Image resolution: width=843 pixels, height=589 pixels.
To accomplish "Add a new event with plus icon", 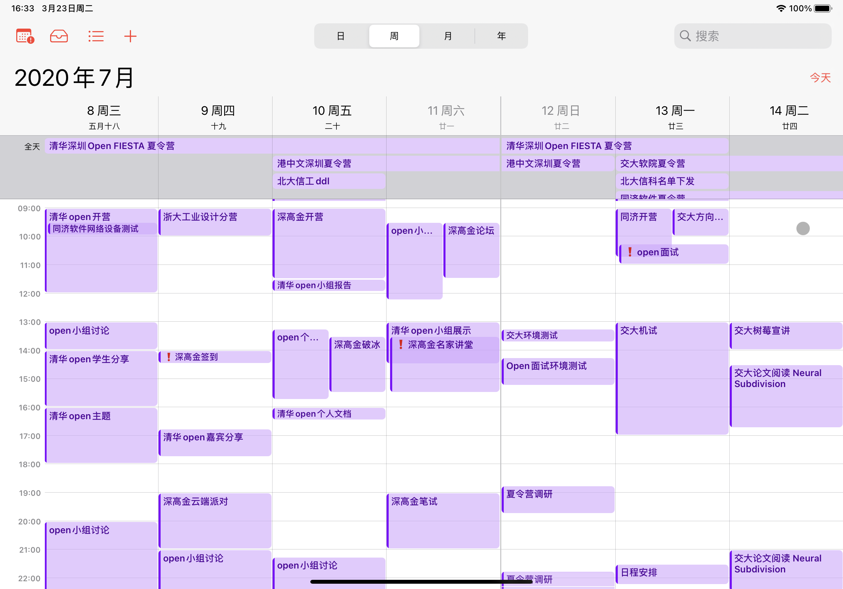I will 130,36.
